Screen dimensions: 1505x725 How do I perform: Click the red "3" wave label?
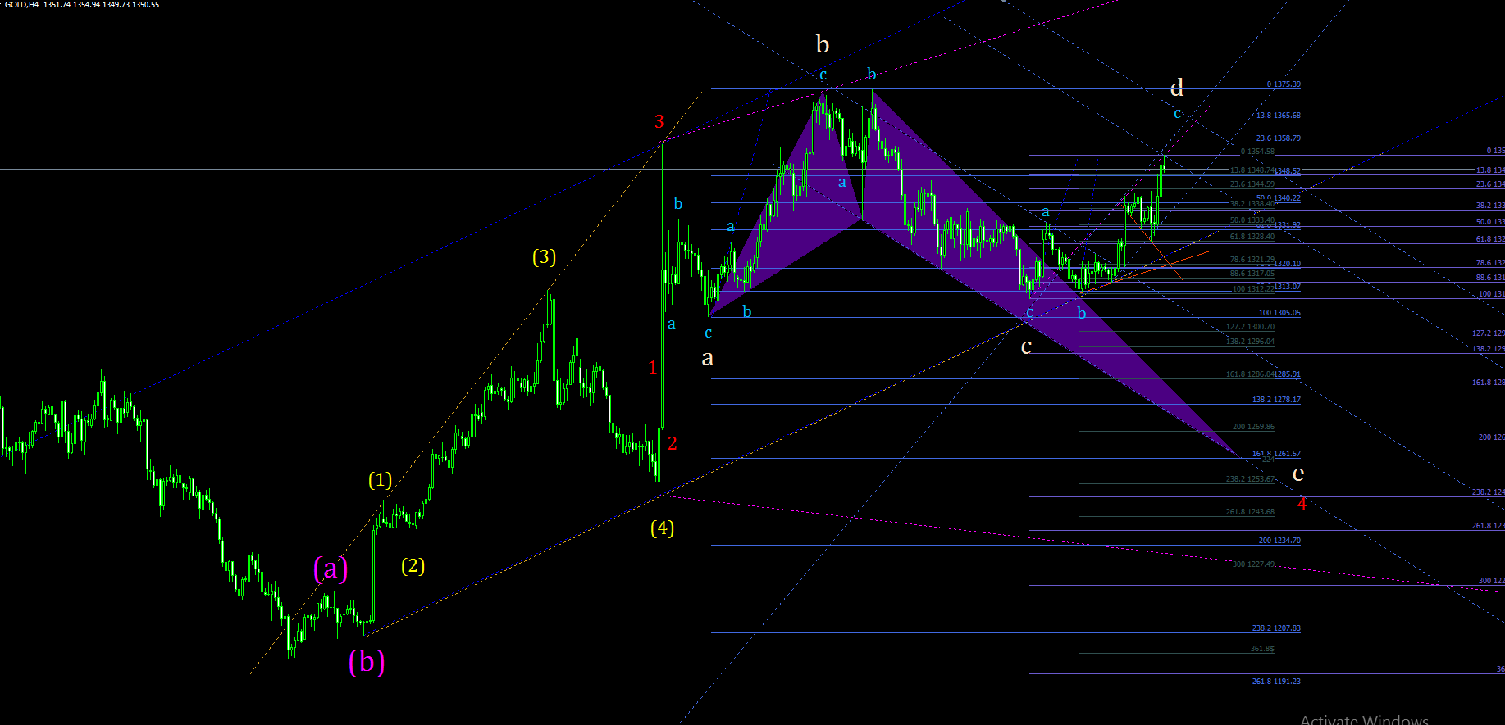point(659,122)
